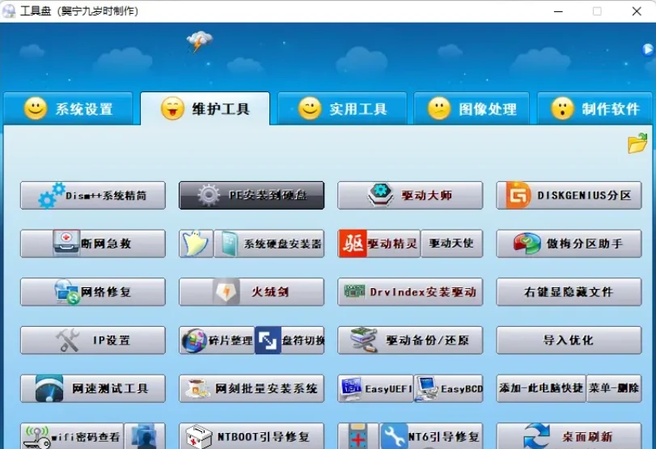
Task: Select the 维护工具 tab
Action: [205, 108]
